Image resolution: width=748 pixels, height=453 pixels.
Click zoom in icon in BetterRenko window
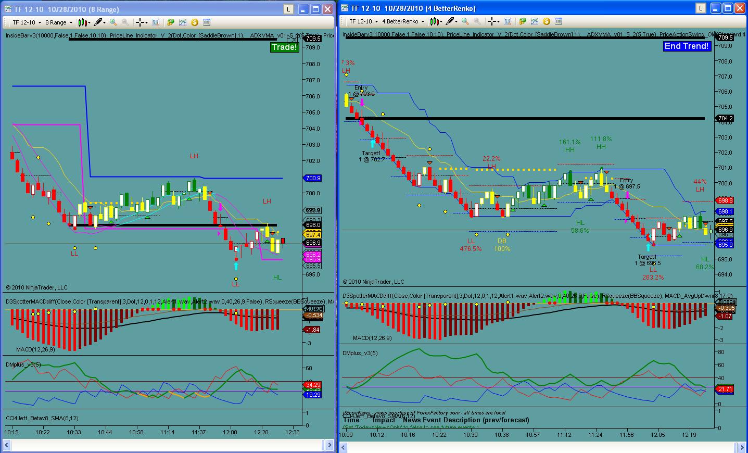(x=465, y=21)
